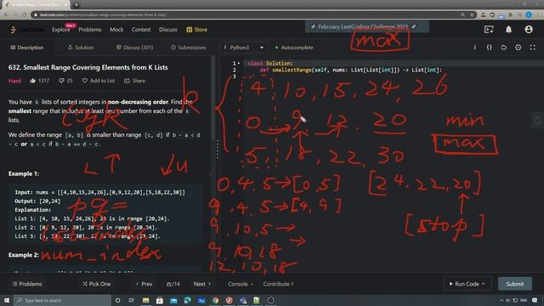
Task: Open the Submissions tab
Action: (x=189, y=48)
